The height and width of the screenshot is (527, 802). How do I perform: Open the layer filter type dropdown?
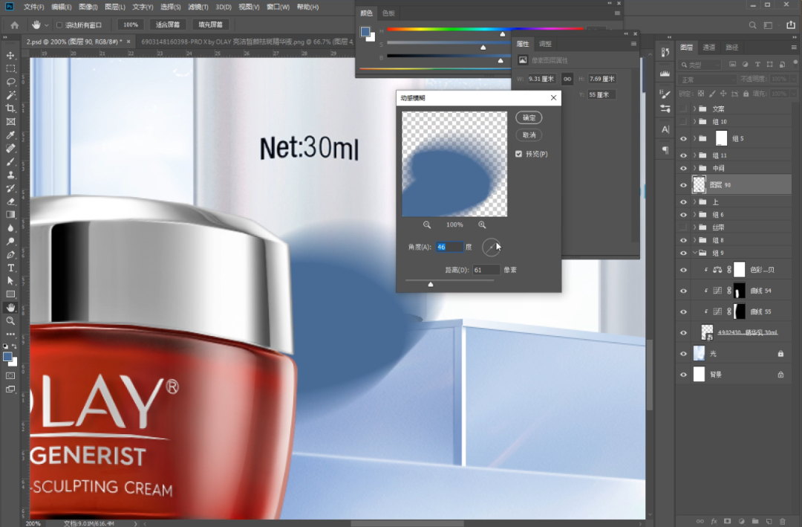[700, 65]
